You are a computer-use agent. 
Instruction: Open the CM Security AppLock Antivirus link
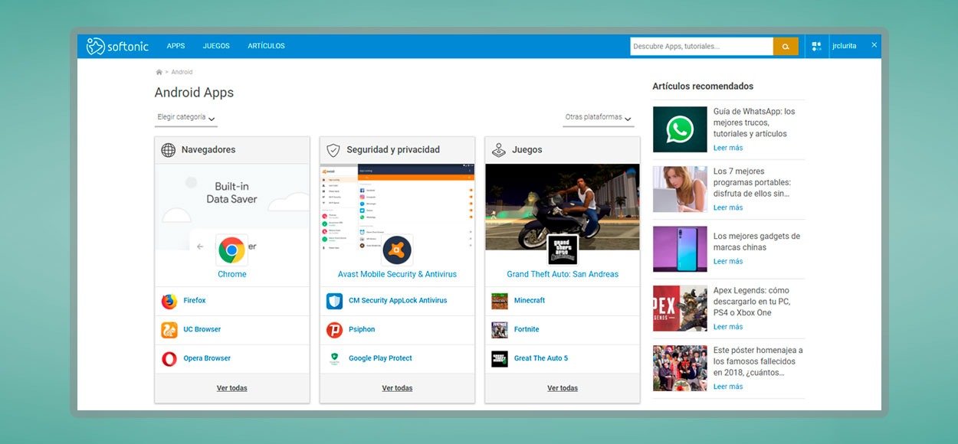tap(398, 301)
